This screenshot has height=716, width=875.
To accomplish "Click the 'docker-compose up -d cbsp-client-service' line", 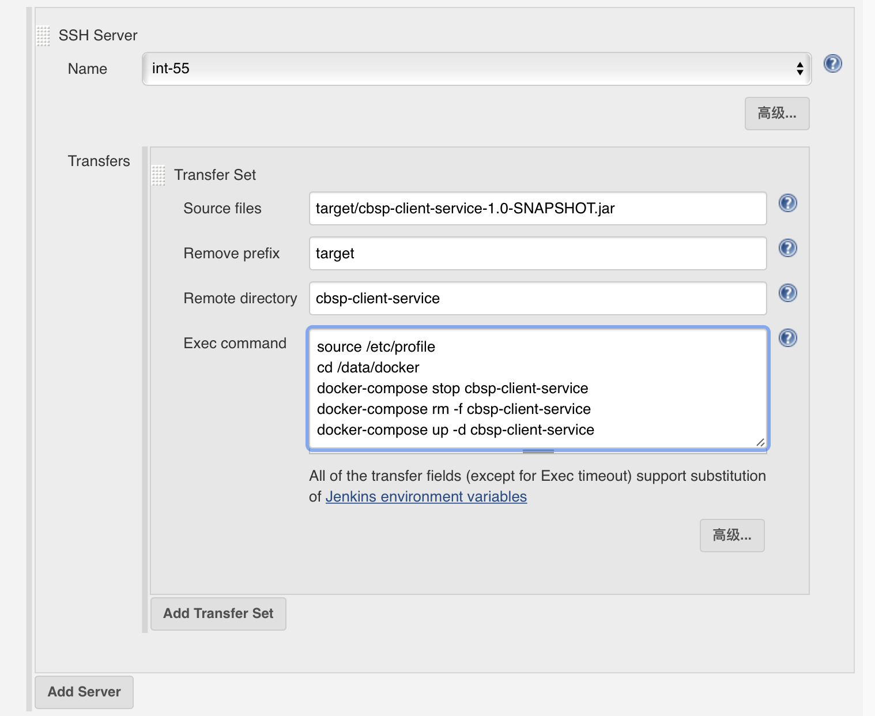I will click(455, 430).
